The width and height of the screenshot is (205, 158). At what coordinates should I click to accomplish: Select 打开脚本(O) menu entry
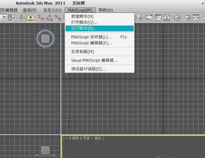[100, 22]
